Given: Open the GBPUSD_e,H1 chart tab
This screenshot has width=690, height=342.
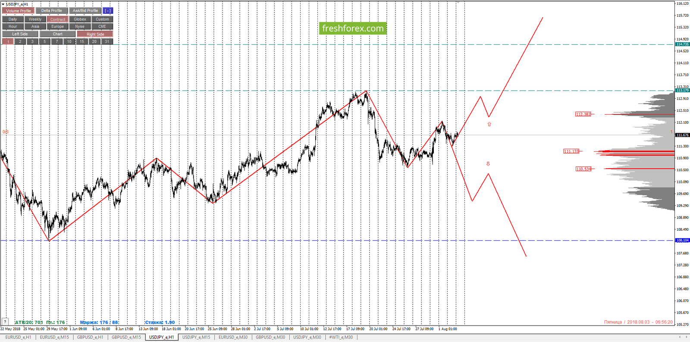Looking at the screenshot, I should click(90, 337).
